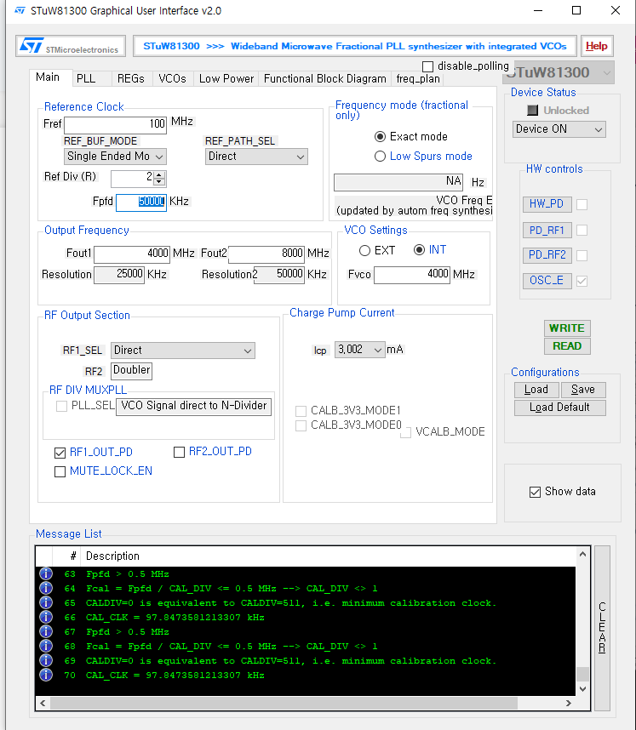Image resolution: width=636 pixels, height=730 pixels.
Task: Switch to the REGs tab
Action: coord(131,78)
